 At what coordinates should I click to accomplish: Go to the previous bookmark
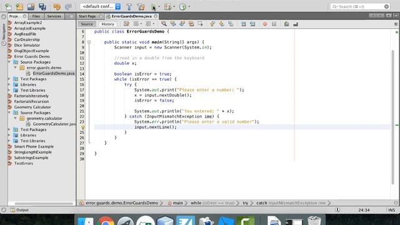[x=212, y=24]
